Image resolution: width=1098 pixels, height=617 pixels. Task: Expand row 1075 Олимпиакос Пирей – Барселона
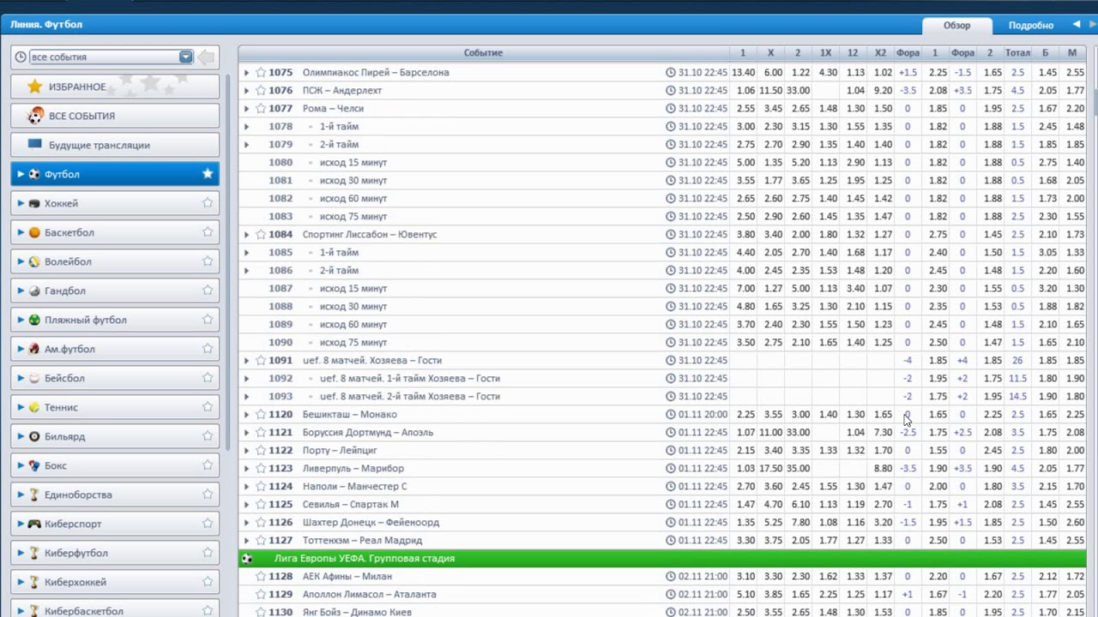tap(247, 72)
